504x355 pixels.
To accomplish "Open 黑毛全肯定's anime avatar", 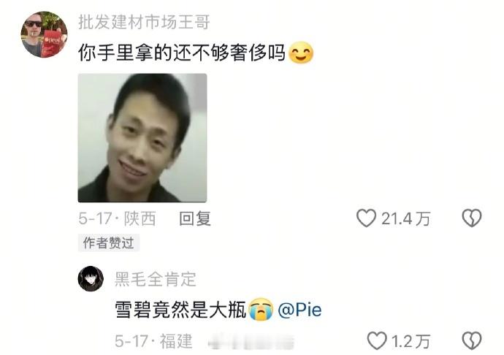I will pyautogui.click(x=91, y=279).
